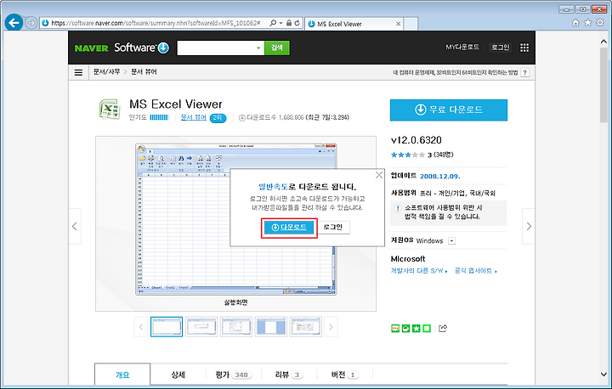
Task: Go to next software with right page arrow
Action: 529,226
